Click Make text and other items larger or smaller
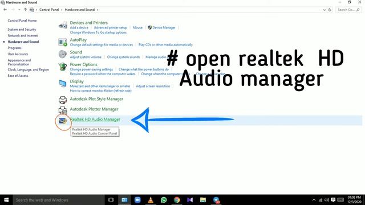This screenshot has width=365, height=205. pyautogui.click(x=100, y=86)
